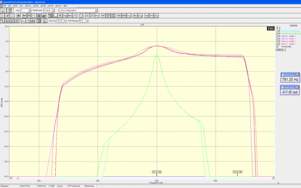The width and height of the screenshot is (301, 188).
Task: Open the Avg count dropdown
Action: [x=29, y=10]
